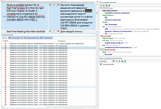Open termbase settings icon in term recognition toolbar

107,5
